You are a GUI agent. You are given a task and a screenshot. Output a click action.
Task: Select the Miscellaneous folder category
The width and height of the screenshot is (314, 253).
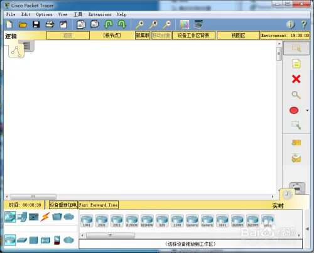(57, 217)
